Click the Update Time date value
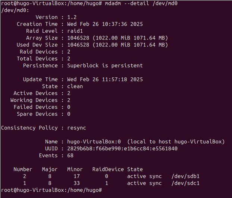 coord(105,79)
